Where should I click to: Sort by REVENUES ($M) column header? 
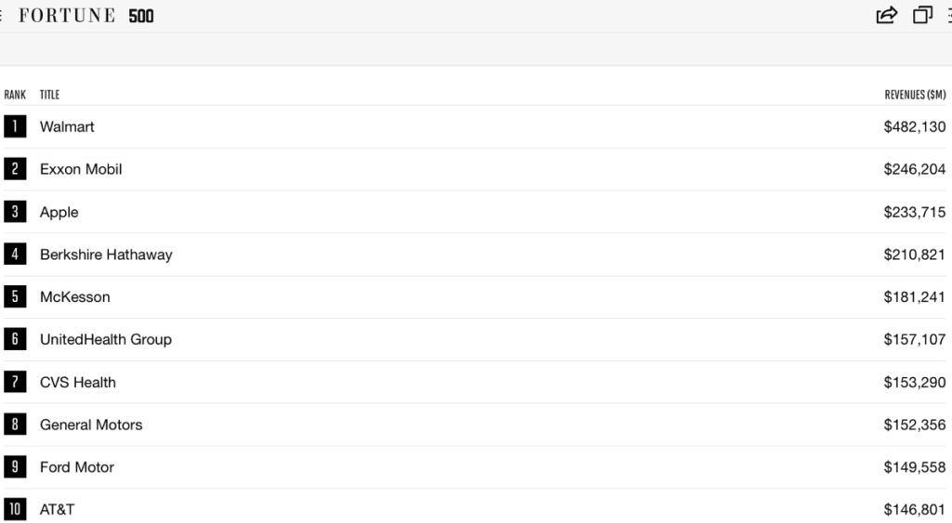[x=915, y=95]
